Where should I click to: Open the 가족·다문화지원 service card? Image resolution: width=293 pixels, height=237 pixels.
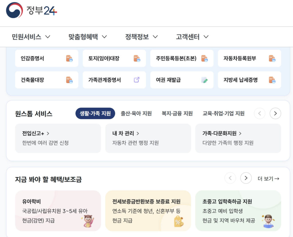(x=238, y=138)
